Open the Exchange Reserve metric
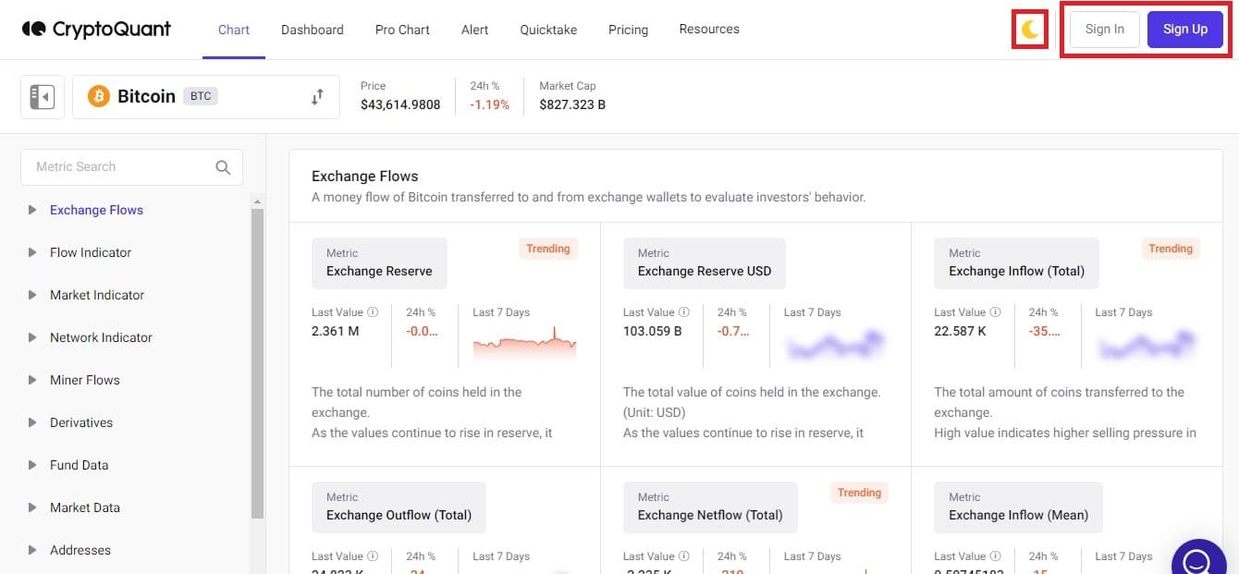The width and height of the screenshot is (1239, 574). click(379, 263)
